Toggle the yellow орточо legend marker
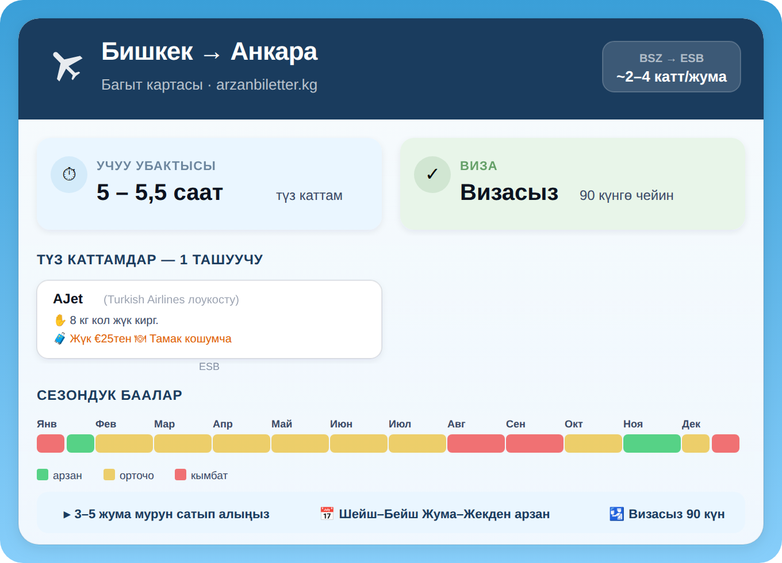This screenshot has height=563, width=782. click(x=108, y=475)
